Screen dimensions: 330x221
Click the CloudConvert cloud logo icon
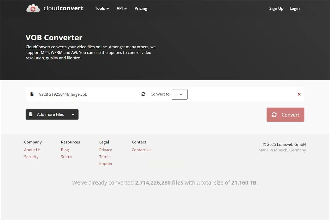click(33, 8)
